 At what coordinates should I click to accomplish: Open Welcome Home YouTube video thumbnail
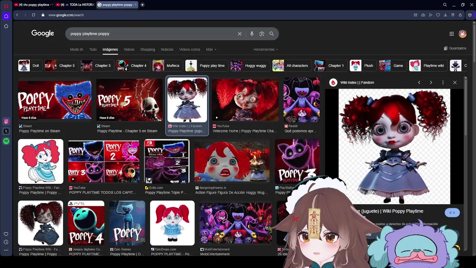click(245, 100)
